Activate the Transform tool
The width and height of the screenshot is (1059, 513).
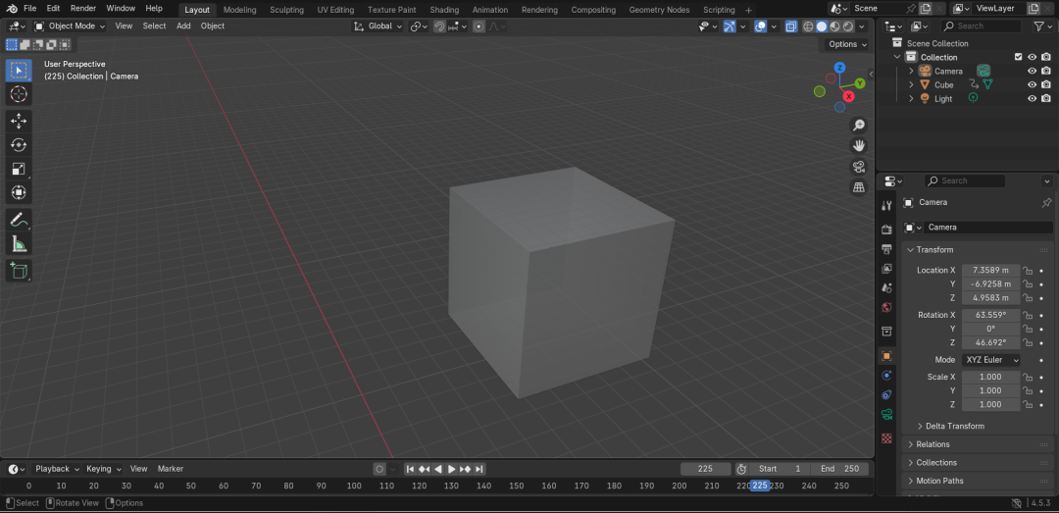click(19, 192)
